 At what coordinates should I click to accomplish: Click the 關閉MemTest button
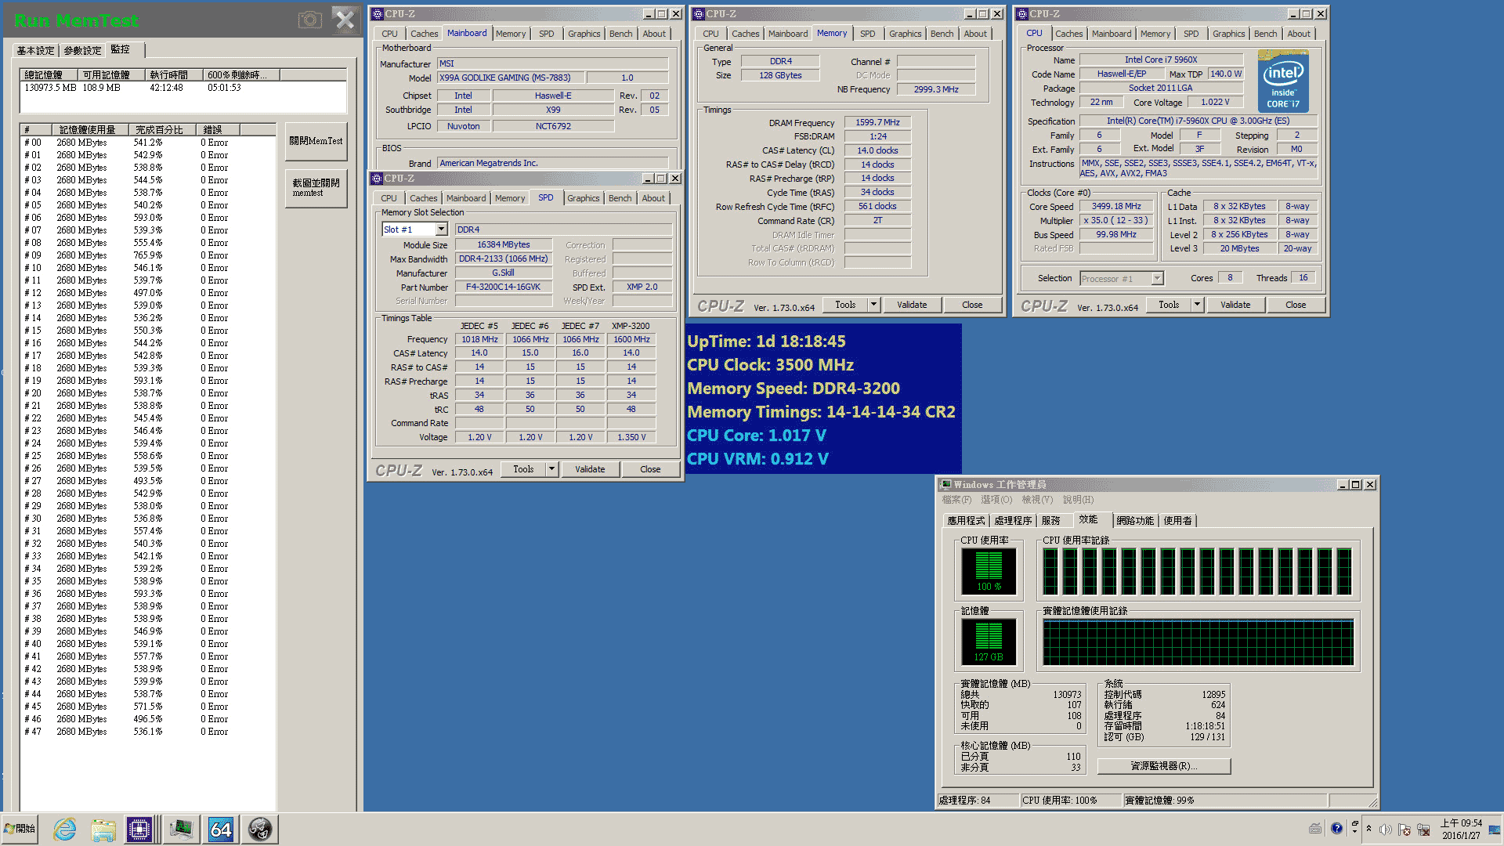(316, 141)
